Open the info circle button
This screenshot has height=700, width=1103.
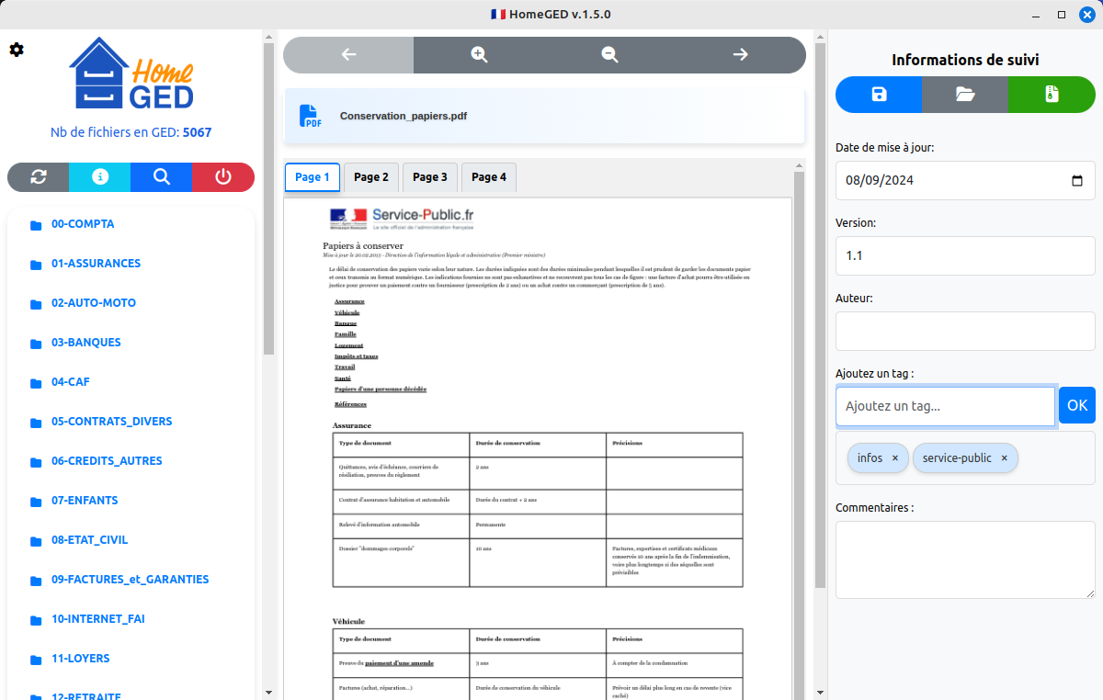click(100, 177)
